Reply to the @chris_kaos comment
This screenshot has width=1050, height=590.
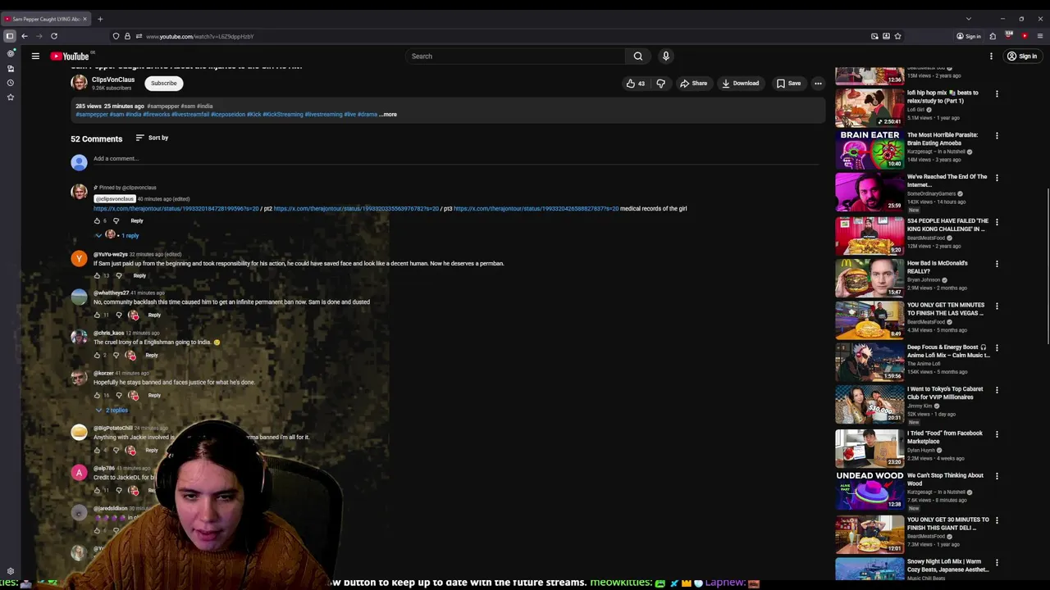point(152,355)
